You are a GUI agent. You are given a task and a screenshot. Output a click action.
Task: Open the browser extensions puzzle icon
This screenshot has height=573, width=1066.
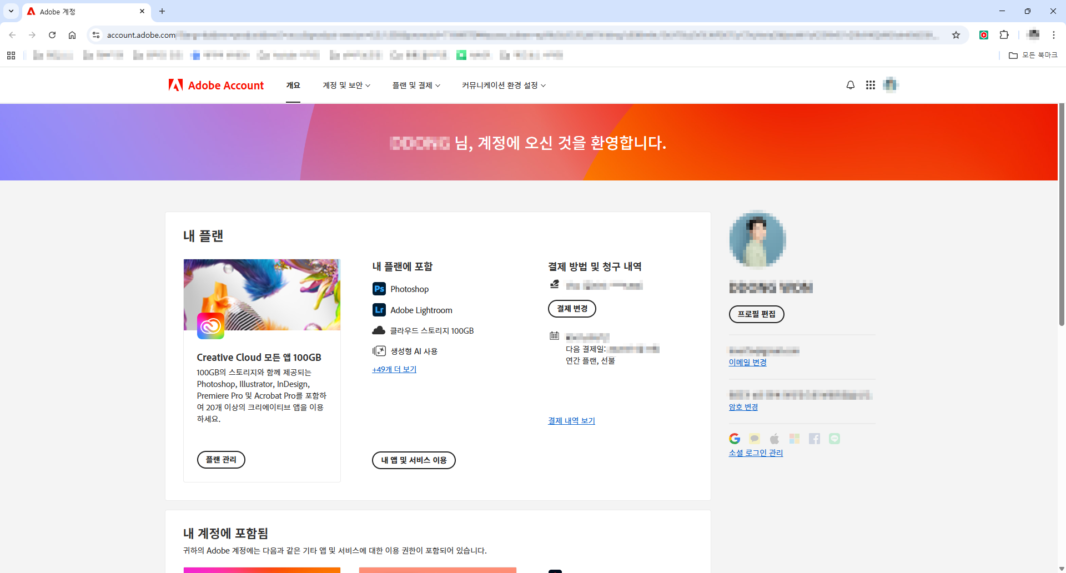(1004, 35)
